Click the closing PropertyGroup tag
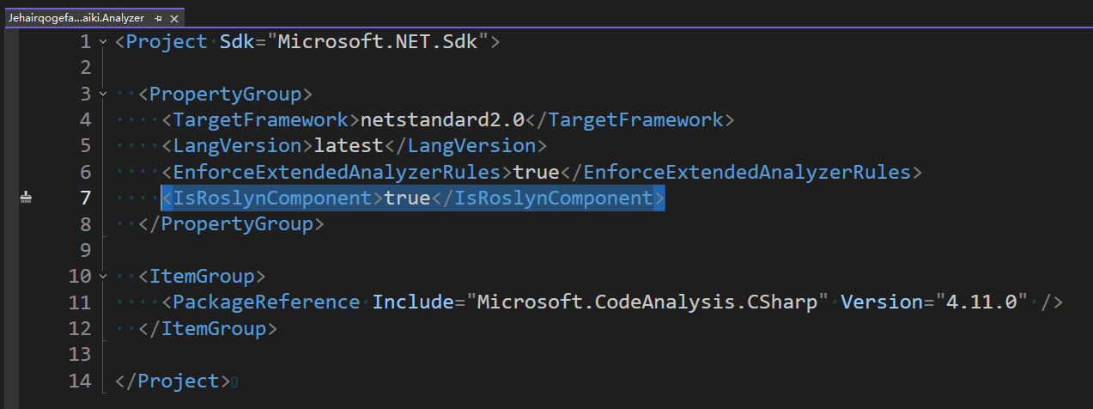Image resolution: width=1093 pixels, height=409 pixels. (232, 224)
